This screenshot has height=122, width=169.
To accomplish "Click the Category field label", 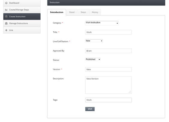I will coord(57,23).
